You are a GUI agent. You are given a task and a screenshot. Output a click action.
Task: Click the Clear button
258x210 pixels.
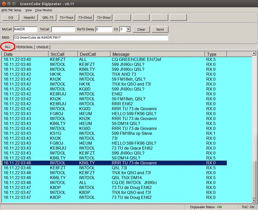pos(141,30)
